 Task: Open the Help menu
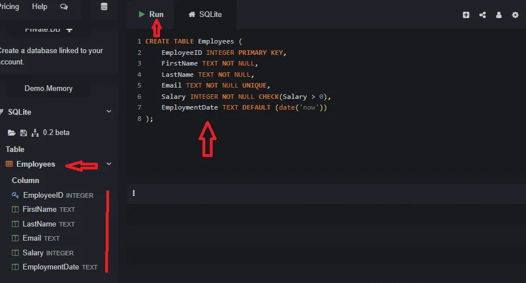[40, 7]
